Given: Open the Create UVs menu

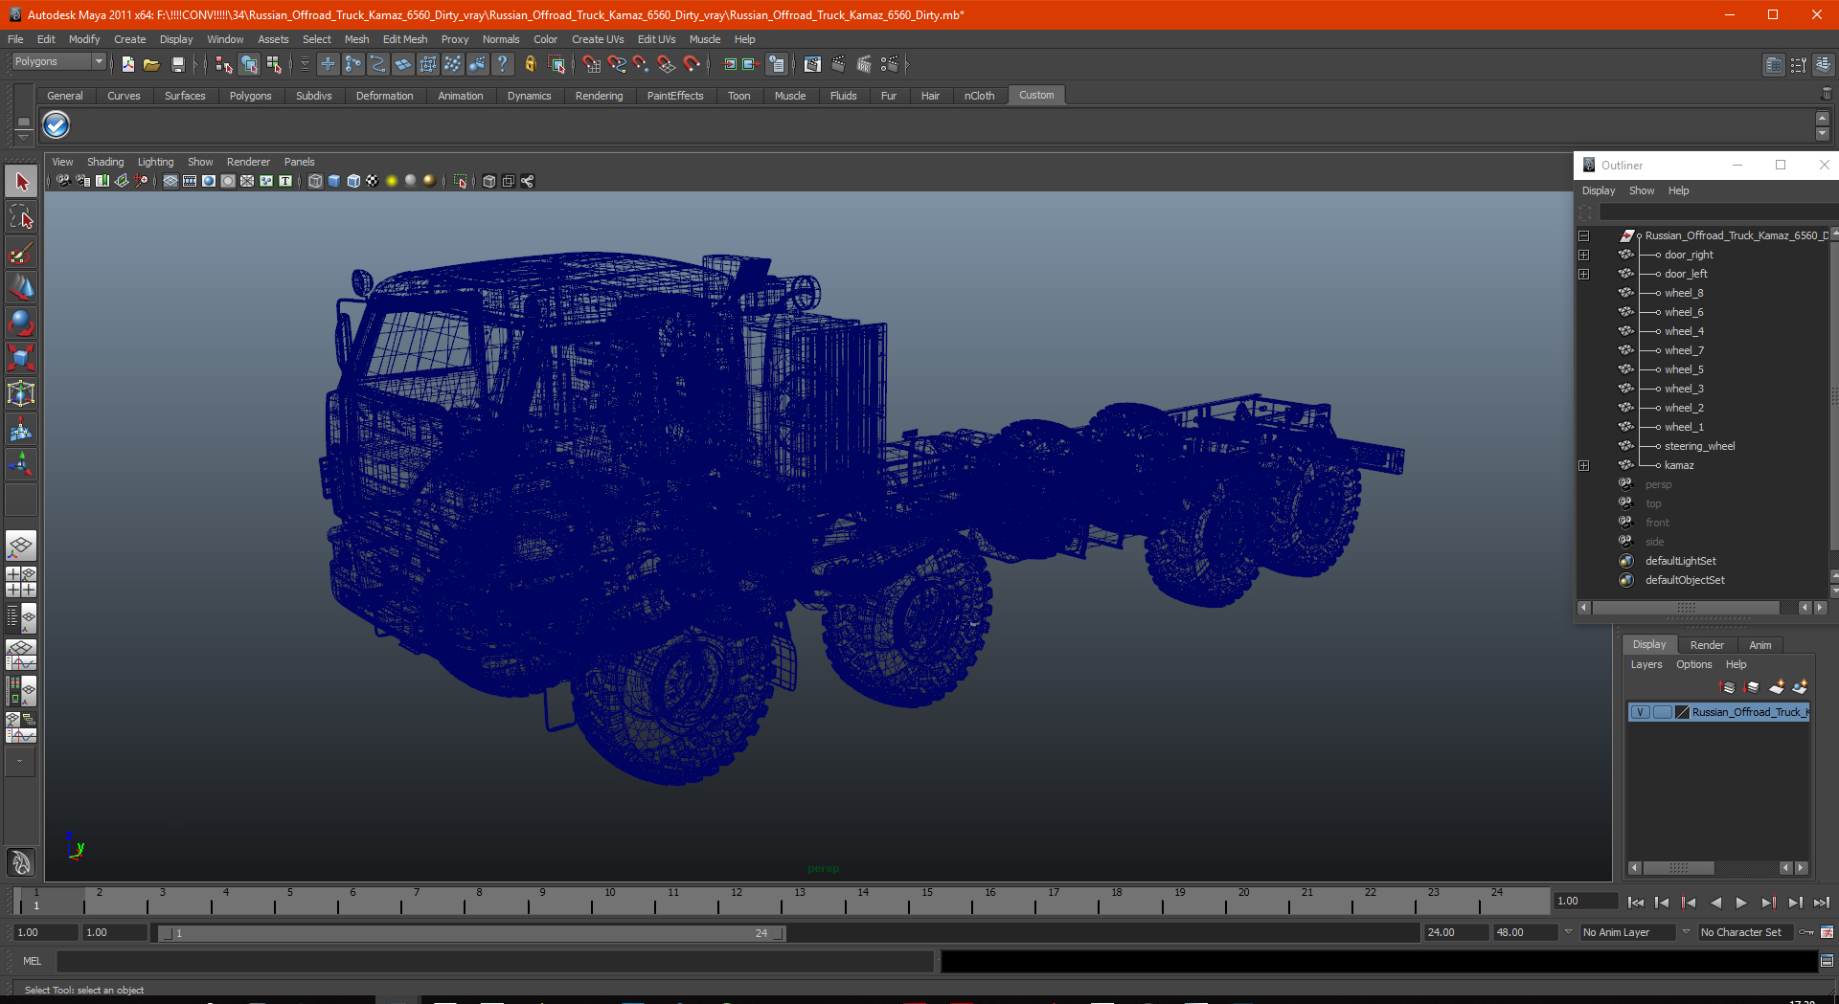Looking at the screenshot, I should tap(597, 39).
